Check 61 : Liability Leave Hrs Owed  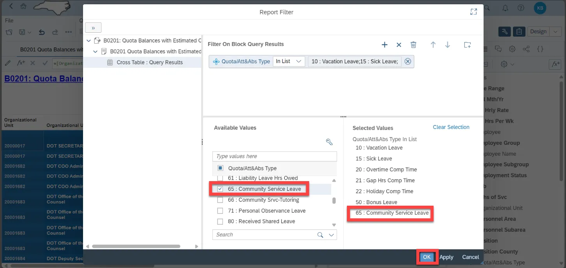click(220, 178)
